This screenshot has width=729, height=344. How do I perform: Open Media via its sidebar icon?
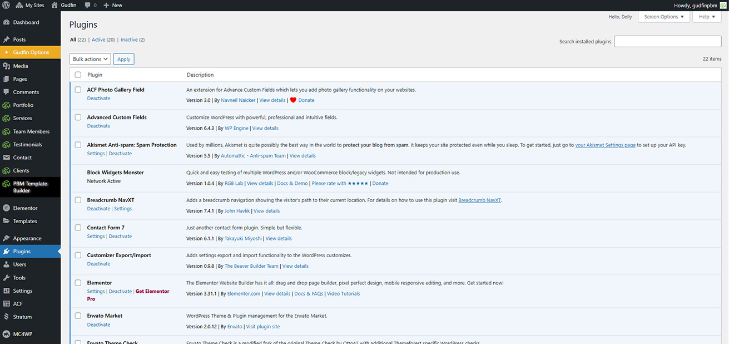point(7,66)
